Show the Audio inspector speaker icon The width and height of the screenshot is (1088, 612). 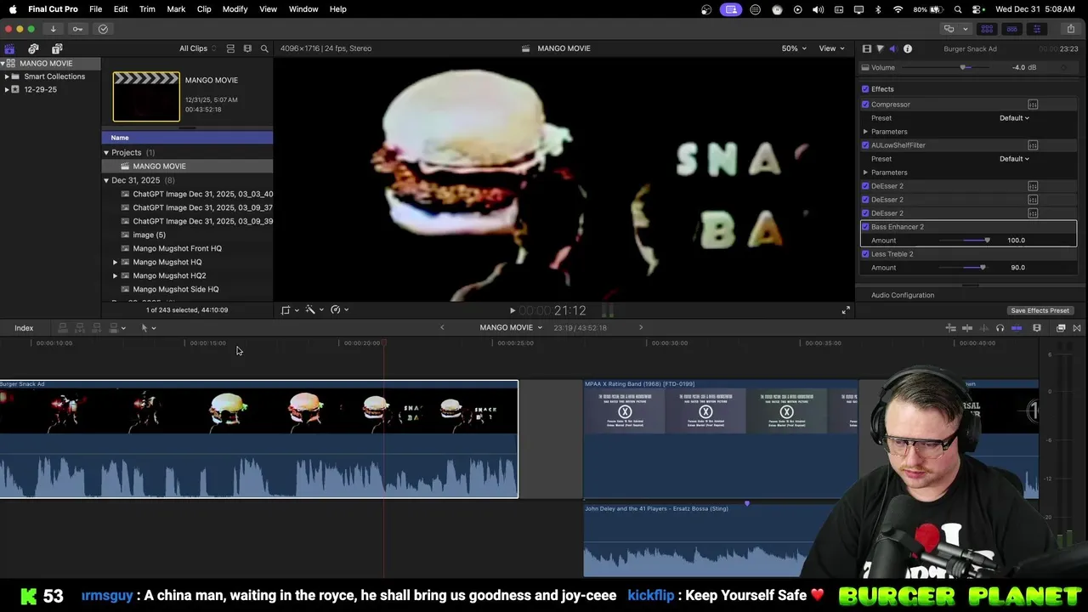893,48
